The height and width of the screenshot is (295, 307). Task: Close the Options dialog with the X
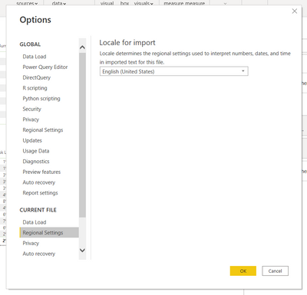[x=295, y=11]
